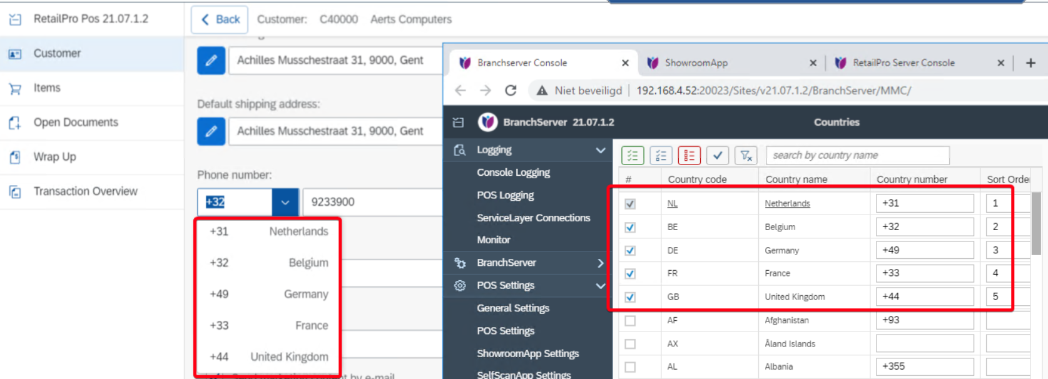Clear filter using funnel icon
The image size is (1048, 379).
click(x=746, y=155)
